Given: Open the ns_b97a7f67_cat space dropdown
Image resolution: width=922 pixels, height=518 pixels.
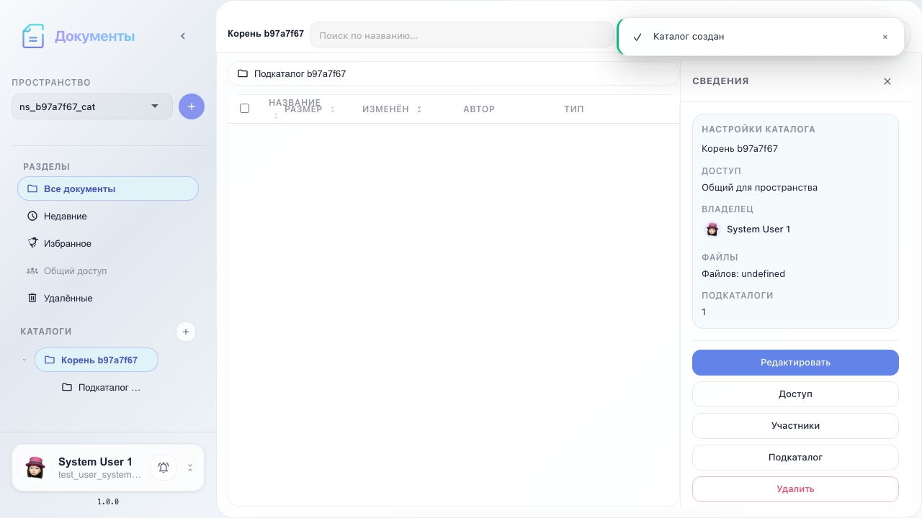Looking at the screenshot, I should point(92,106).
